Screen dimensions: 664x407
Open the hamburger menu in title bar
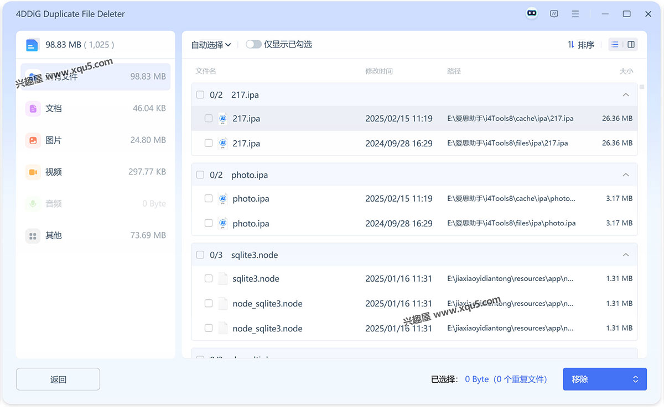click(576, 14)
